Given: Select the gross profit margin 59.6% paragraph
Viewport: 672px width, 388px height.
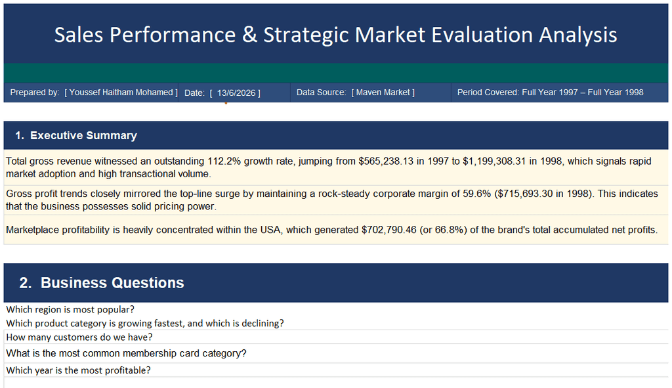Looking at the screenshot, I should pyautogui.click(x=335, y=200).
